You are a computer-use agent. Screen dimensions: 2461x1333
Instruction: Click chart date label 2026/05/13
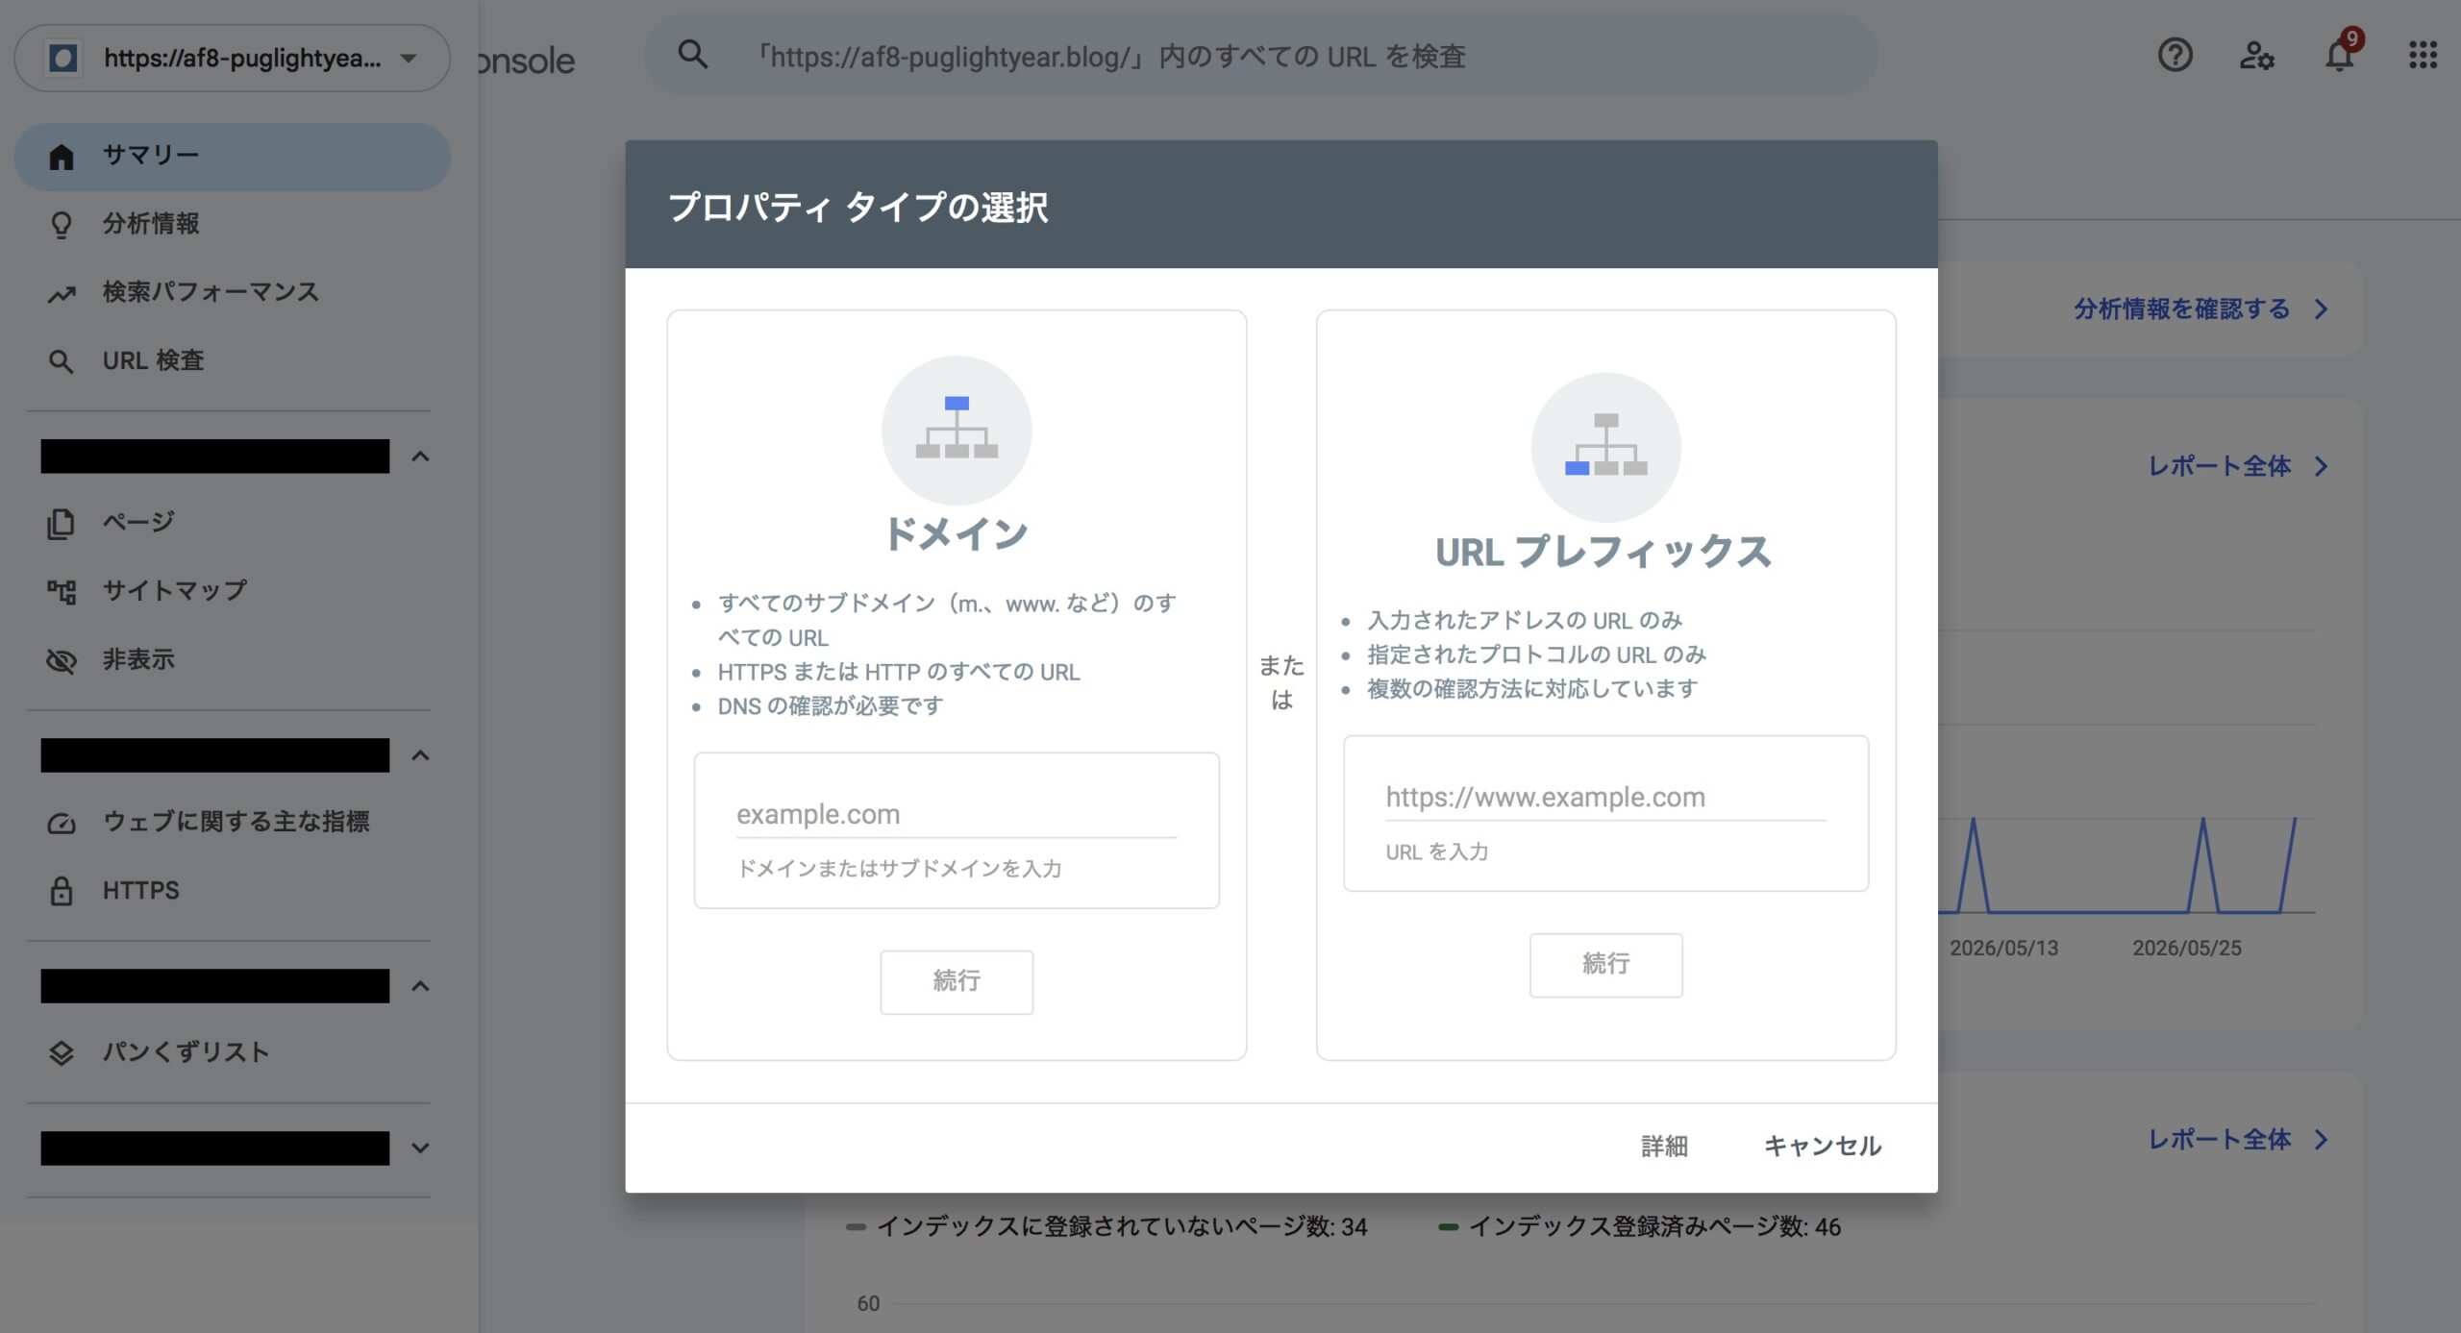pos(2003,949)
